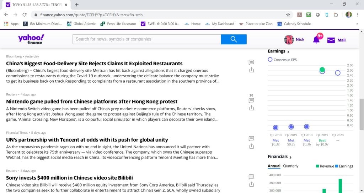Select the Annual financials tab
364x193 pixels.
274,166
